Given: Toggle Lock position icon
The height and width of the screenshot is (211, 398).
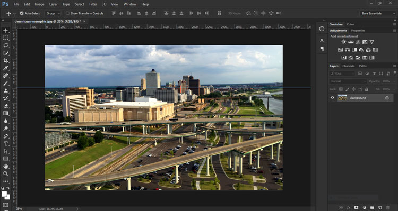Looking at the screenshot, I should click(x=354, y=89).
